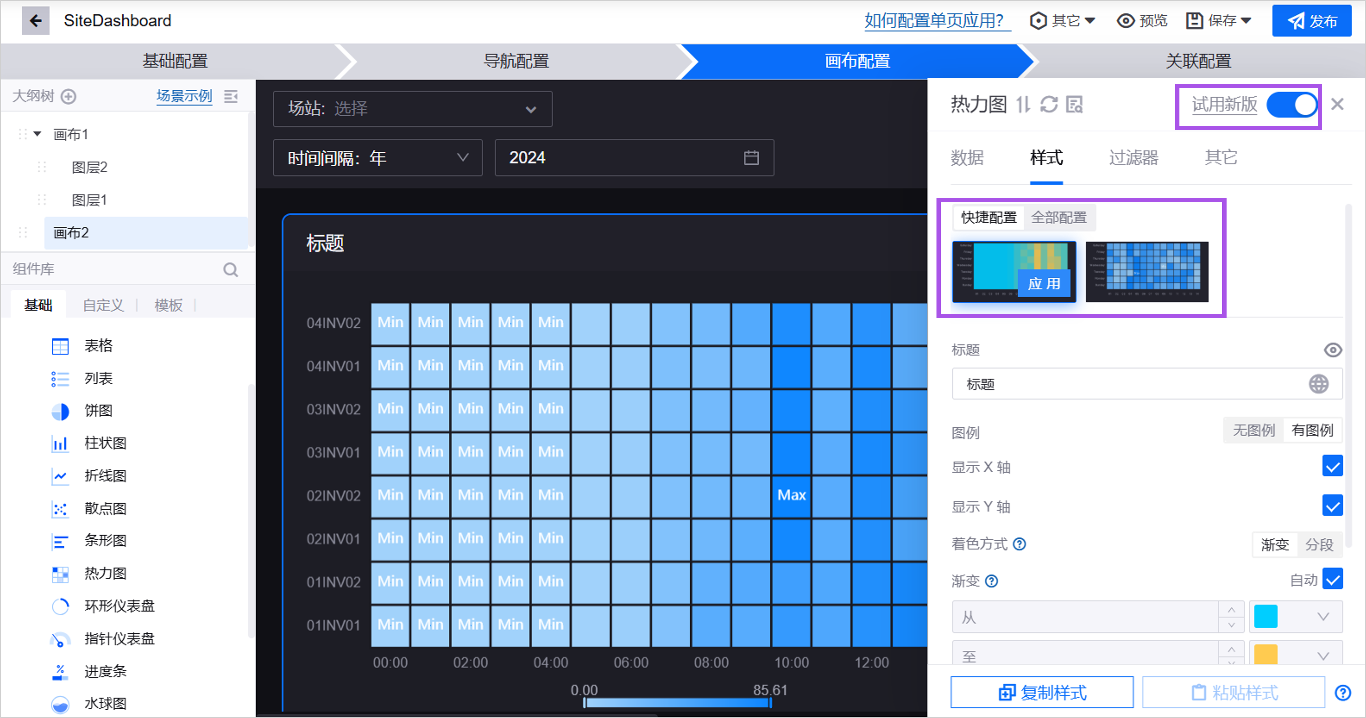Click the 复制样式 button

pyautogui.click(x=1042, y=692)
